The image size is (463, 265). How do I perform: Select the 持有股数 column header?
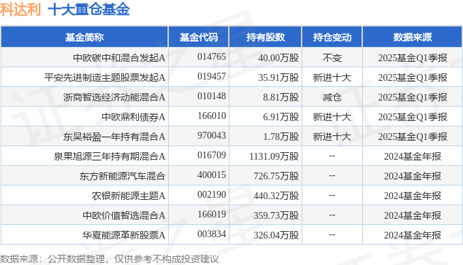(265, 37)
